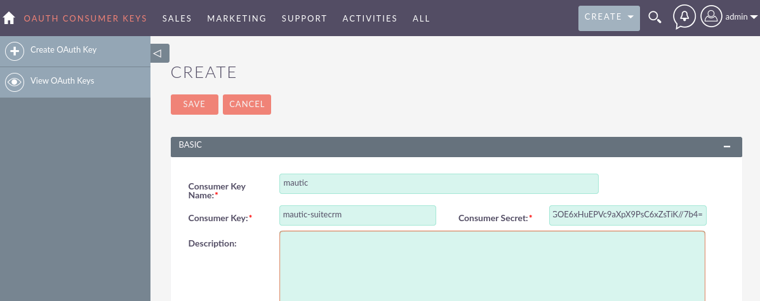Focus the Consumer Secret input field
Screen dimensions: 760x301
coord(627,215)
